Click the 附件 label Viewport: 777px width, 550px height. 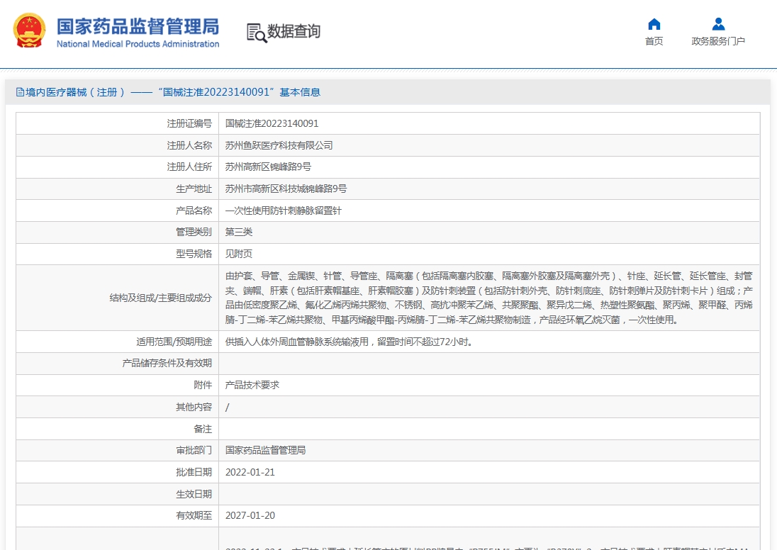pyautogui.click(x=203, y=385)
